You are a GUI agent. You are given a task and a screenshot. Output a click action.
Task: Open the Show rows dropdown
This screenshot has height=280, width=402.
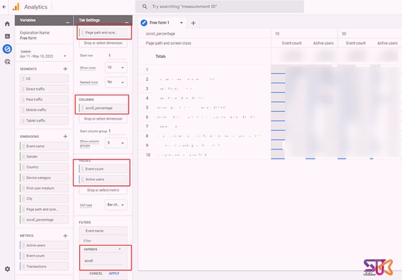point(116,68)
